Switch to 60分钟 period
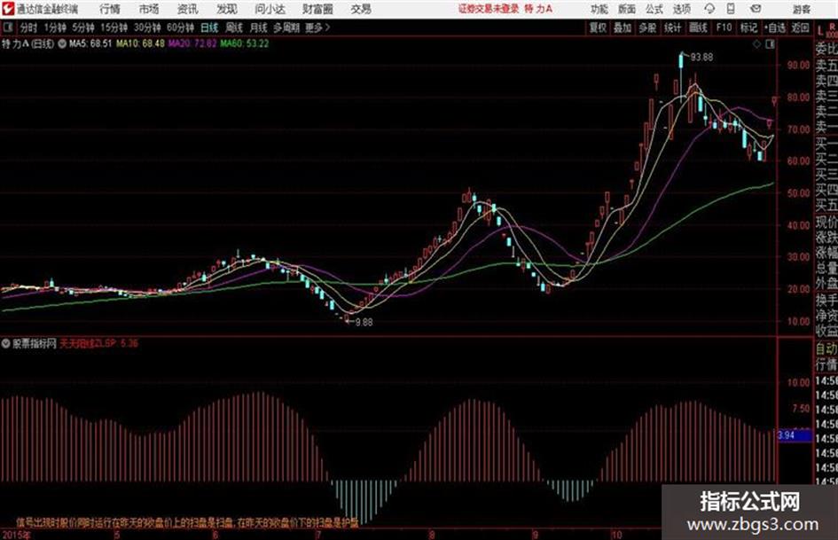 click(x=180, y=27)
